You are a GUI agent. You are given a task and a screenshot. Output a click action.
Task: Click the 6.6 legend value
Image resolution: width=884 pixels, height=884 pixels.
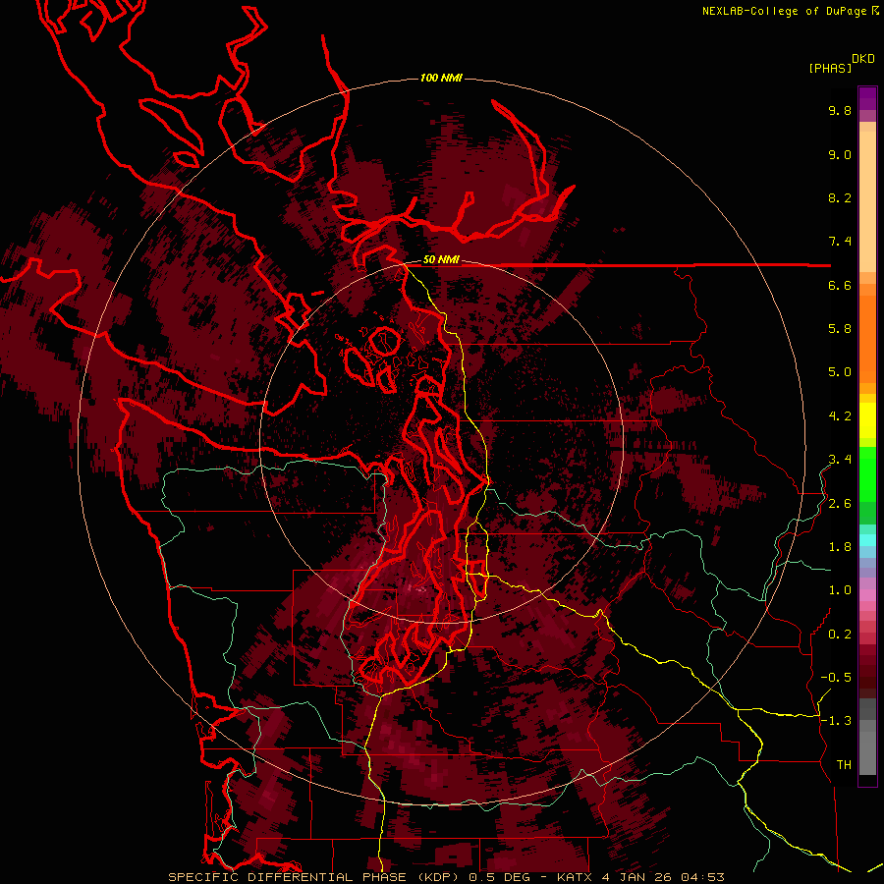pos(840,285)
